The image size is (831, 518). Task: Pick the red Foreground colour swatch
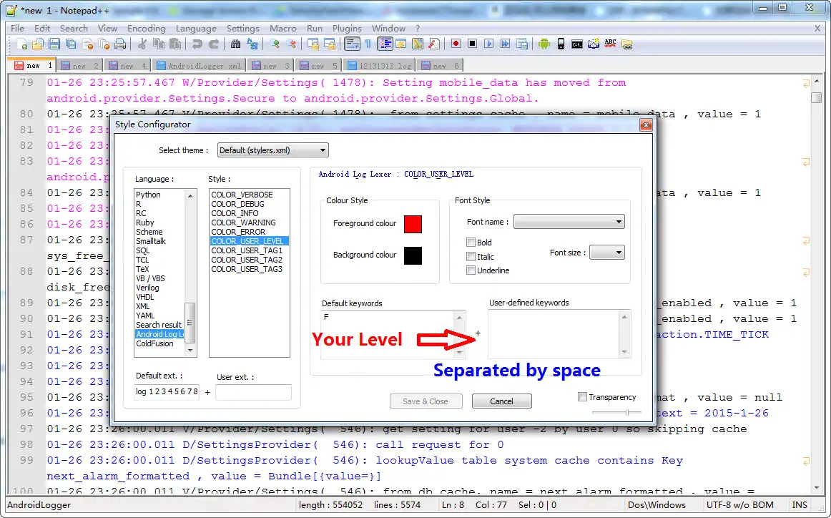coord(413,224)
